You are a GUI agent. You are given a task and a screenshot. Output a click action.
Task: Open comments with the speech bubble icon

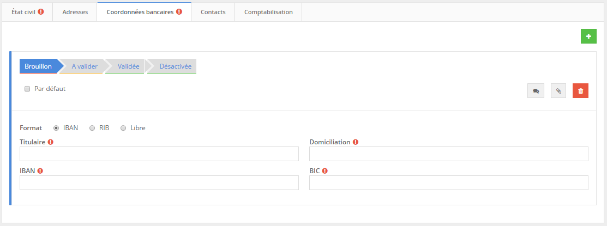click(x=536, y=91)
